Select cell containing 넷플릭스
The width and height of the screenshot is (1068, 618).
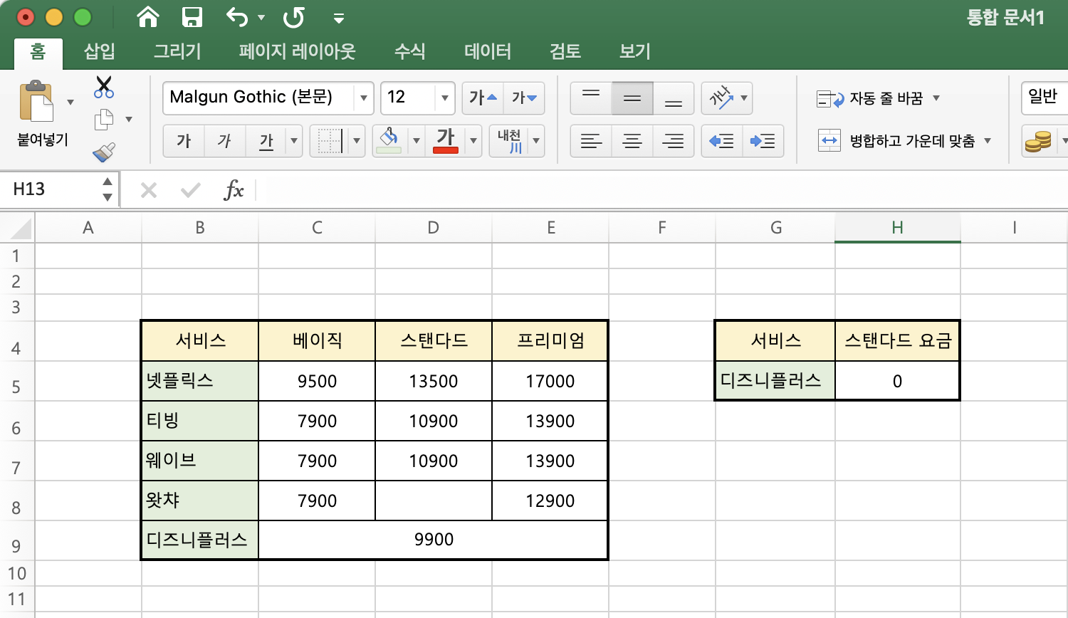200,381
